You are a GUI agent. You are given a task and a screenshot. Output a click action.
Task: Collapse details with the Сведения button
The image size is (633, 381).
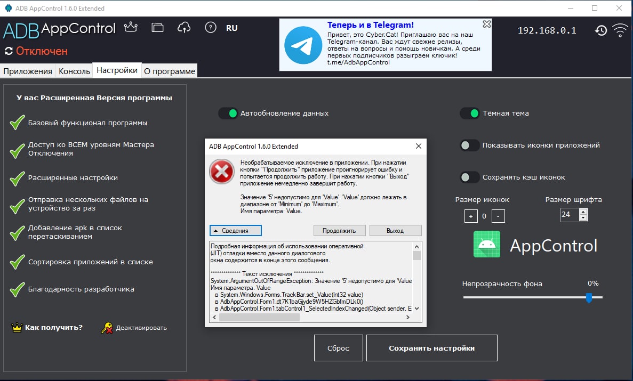(235, 230)
